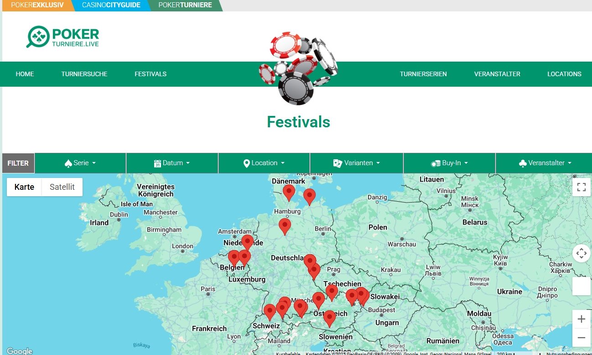Screen dimensions: 592x355
Task: Click the Locations navigation link
Action: (x=564, y=74)
